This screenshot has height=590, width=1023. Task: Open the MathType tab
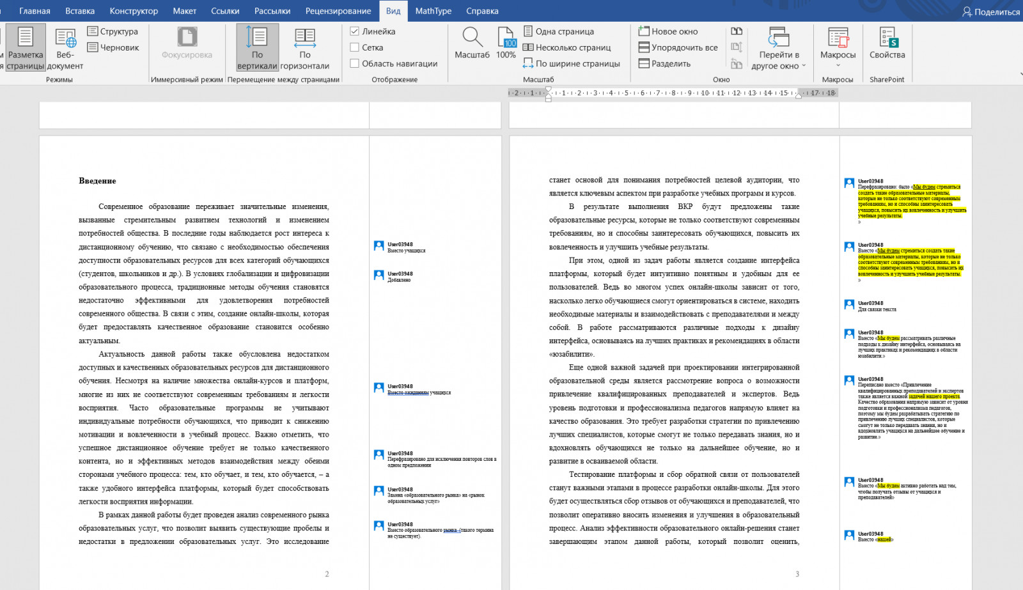[433, 11]
